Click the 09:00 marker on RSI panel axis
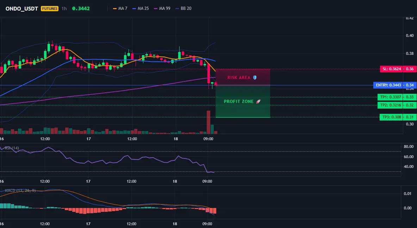The height and width of the screenshot is (228, 417). [207, 181]
